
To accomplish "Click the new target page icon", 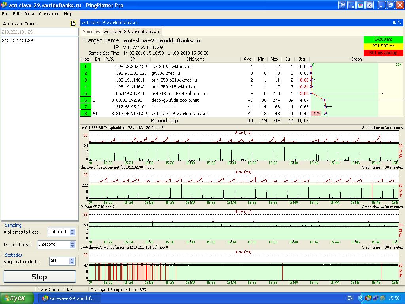I will [73, 24].
